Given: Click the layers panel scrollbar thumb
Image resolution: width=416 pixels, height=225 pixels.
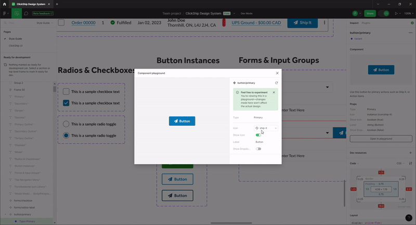Looking at the screenshot, I should [x=55, y=89].
